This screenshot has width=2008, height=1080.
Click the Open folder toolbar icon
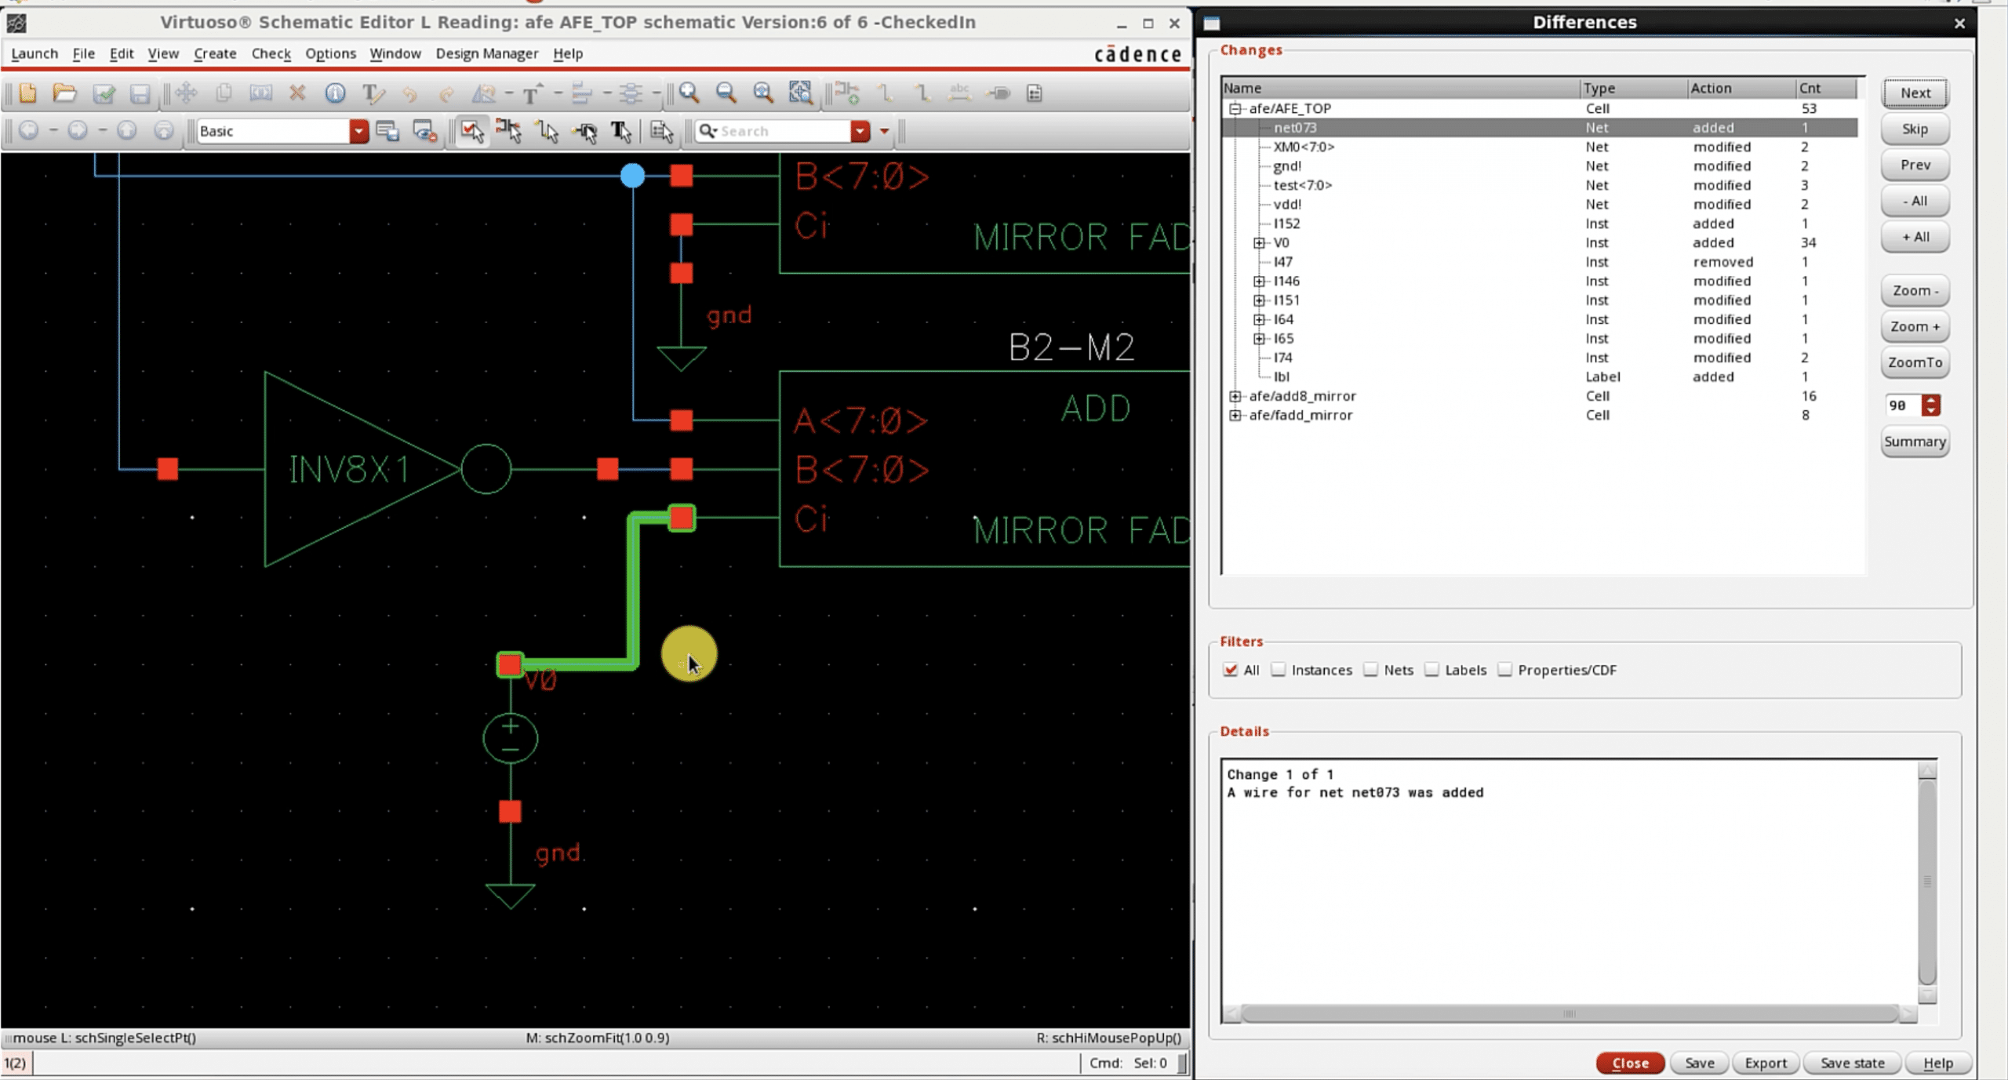coord(64,93)
